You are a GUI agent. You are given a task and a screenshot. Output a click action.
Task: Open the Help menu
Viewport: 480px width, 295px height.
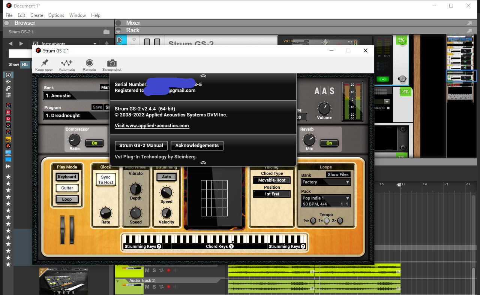click(x=96, y=15)
